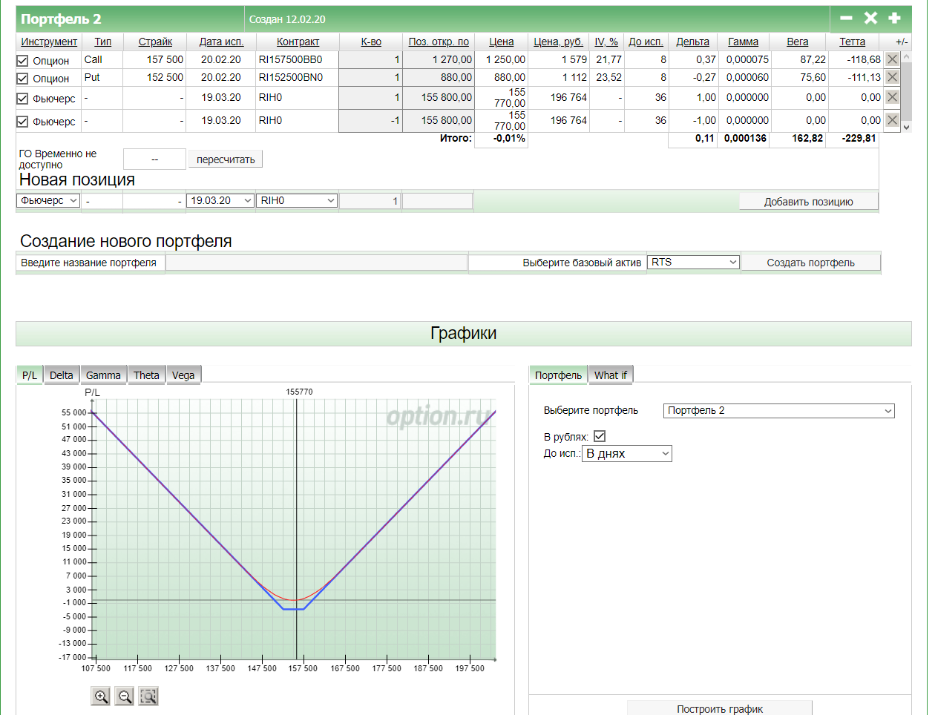Edit Call open price 1 270,00

click(x=438, y=59)
